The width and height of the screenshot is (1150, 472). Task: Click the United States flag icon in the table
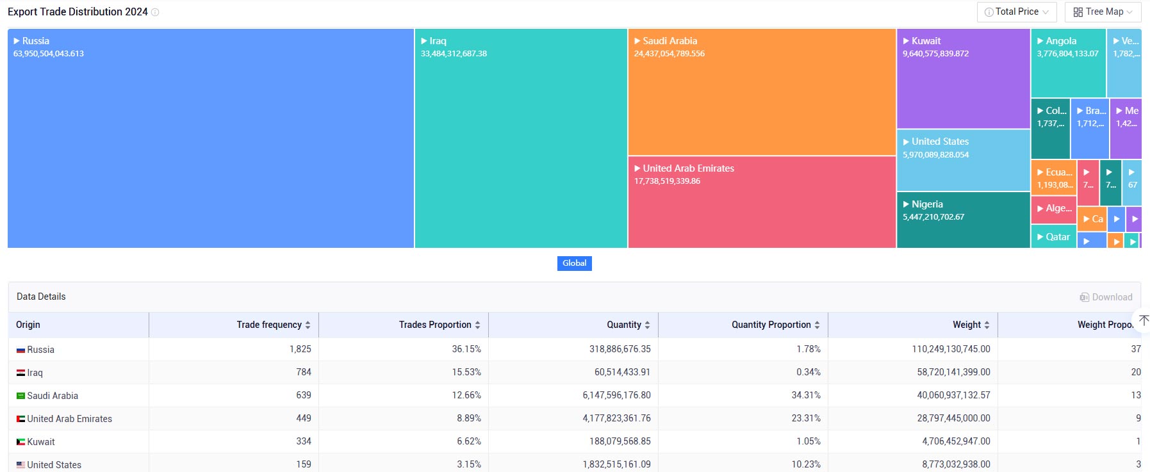pyautogui.click(x=21, y=465)
